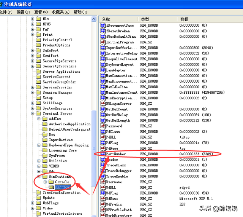The image size is (243, 217).
Task: Select the KeyboardLayout value name
Action: coord(120,64)
